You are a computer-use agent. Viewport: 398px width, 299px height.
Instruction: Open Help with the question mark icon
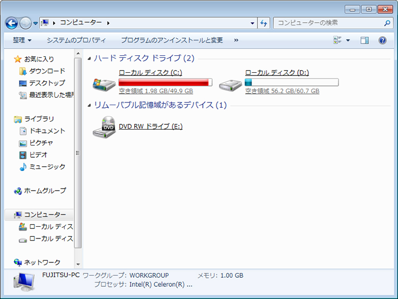point(383,40)
